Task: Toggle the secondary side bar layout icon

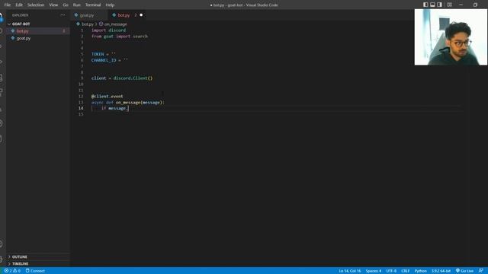Action: tap(439, 5)
